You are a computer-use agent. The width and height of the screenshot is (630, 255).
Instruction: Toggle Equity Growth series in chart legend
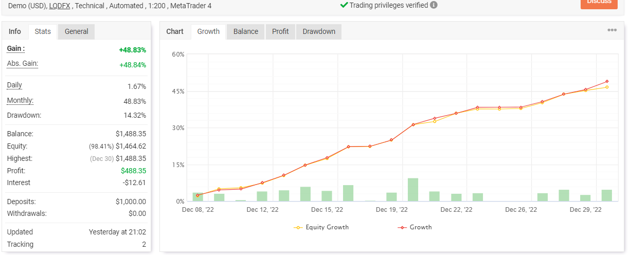click(x=321, y=227)
